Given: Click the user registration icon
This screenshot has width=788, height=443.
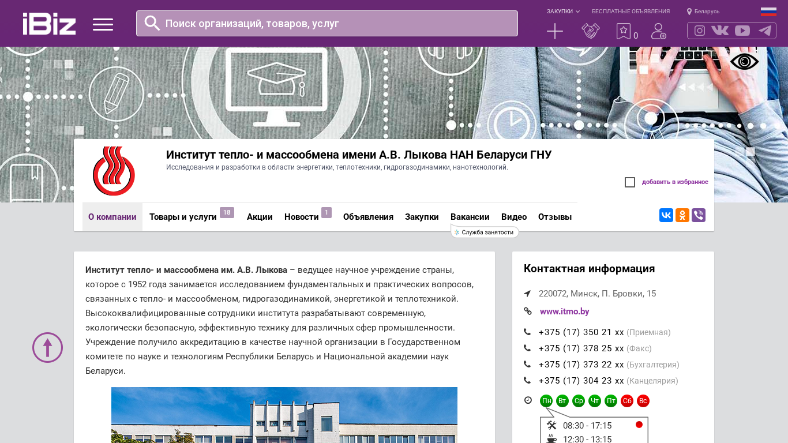Looking at the screenshot, I should 658,31.
